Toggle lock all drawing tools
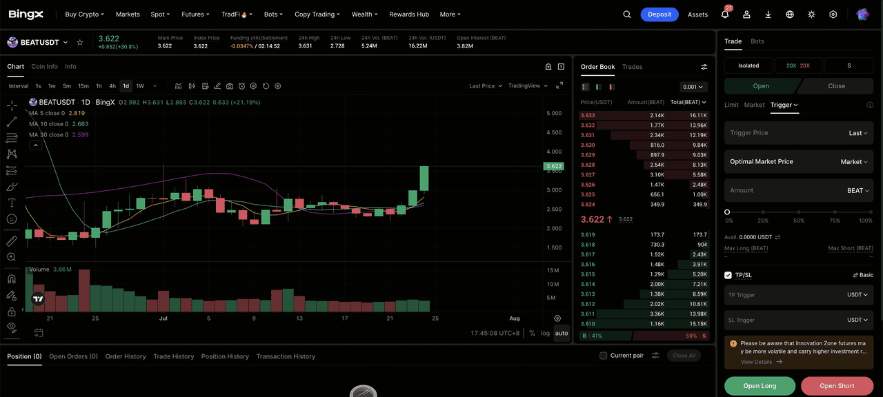This screenshot has width=883, height=397. [x=12, y=312]
